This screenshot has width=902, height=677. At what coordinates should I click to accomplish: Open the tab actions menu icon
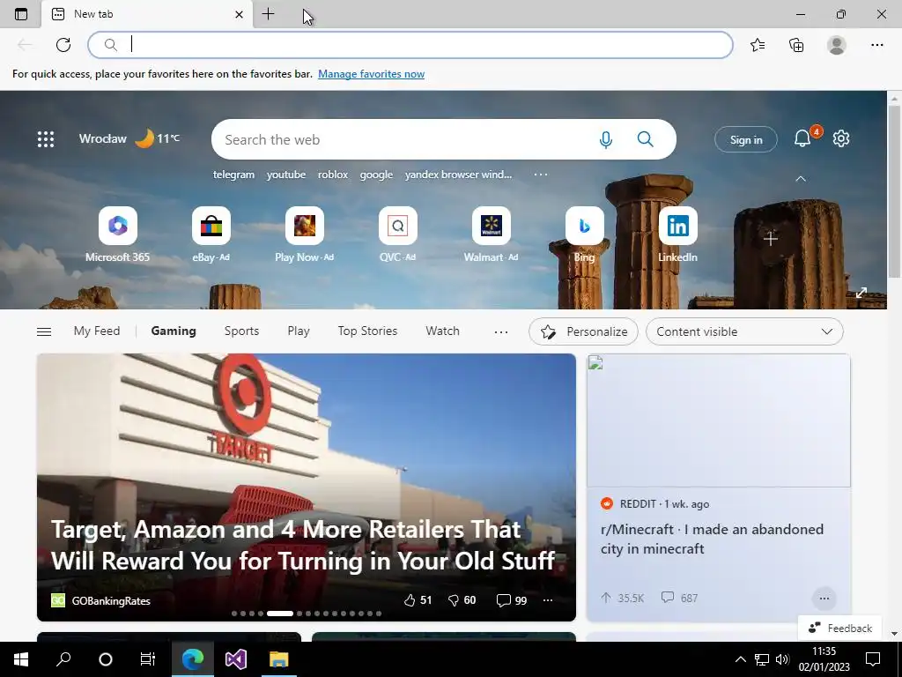(21, 14)
